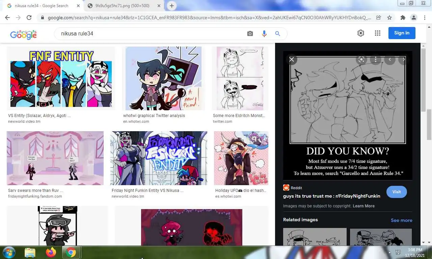The width and height of the screenshot is (432, 259).
Task: Go back using the browser back arrow
Action: tap(7, 18)
